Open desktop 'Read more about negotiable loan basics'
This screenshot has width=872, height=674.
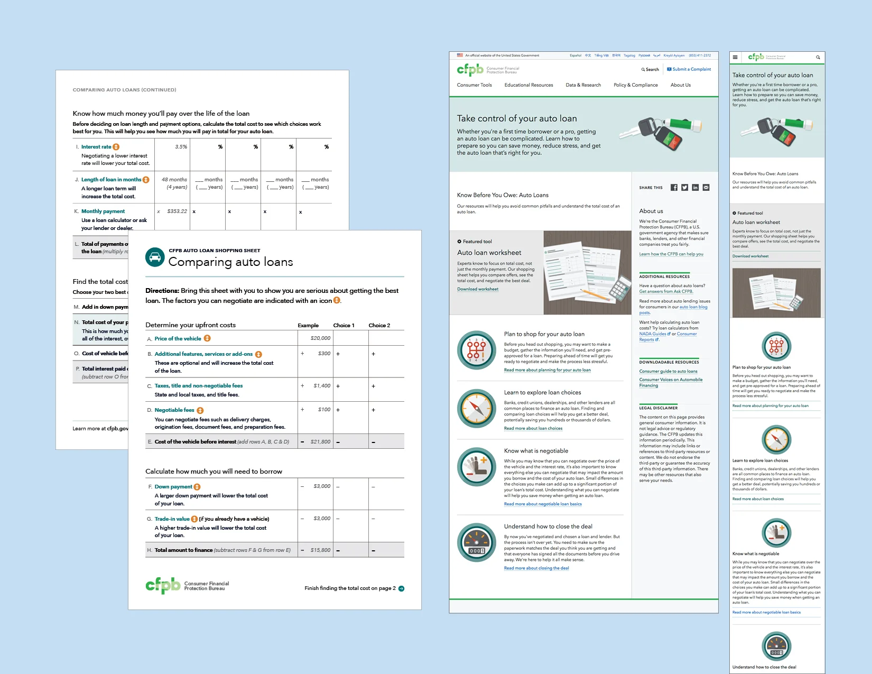[543, 504]
